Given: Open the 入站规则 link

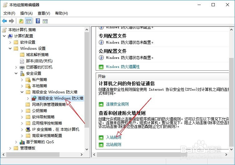Looking at the screenshot, I should (x=113, y=137).
